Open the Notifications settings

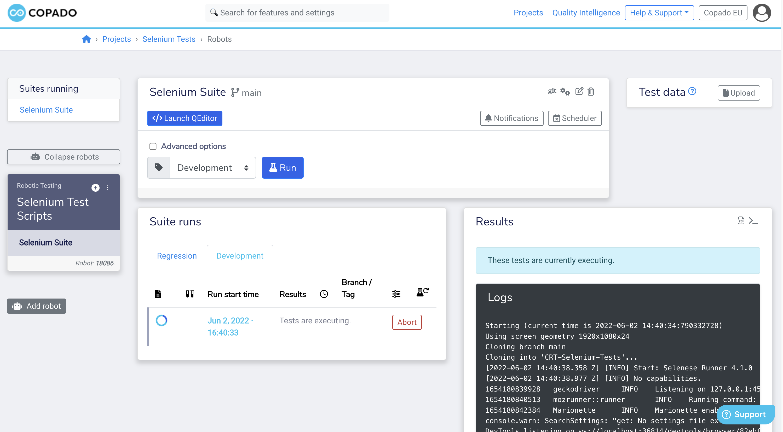pyautogui.click(x=511, y=118)
